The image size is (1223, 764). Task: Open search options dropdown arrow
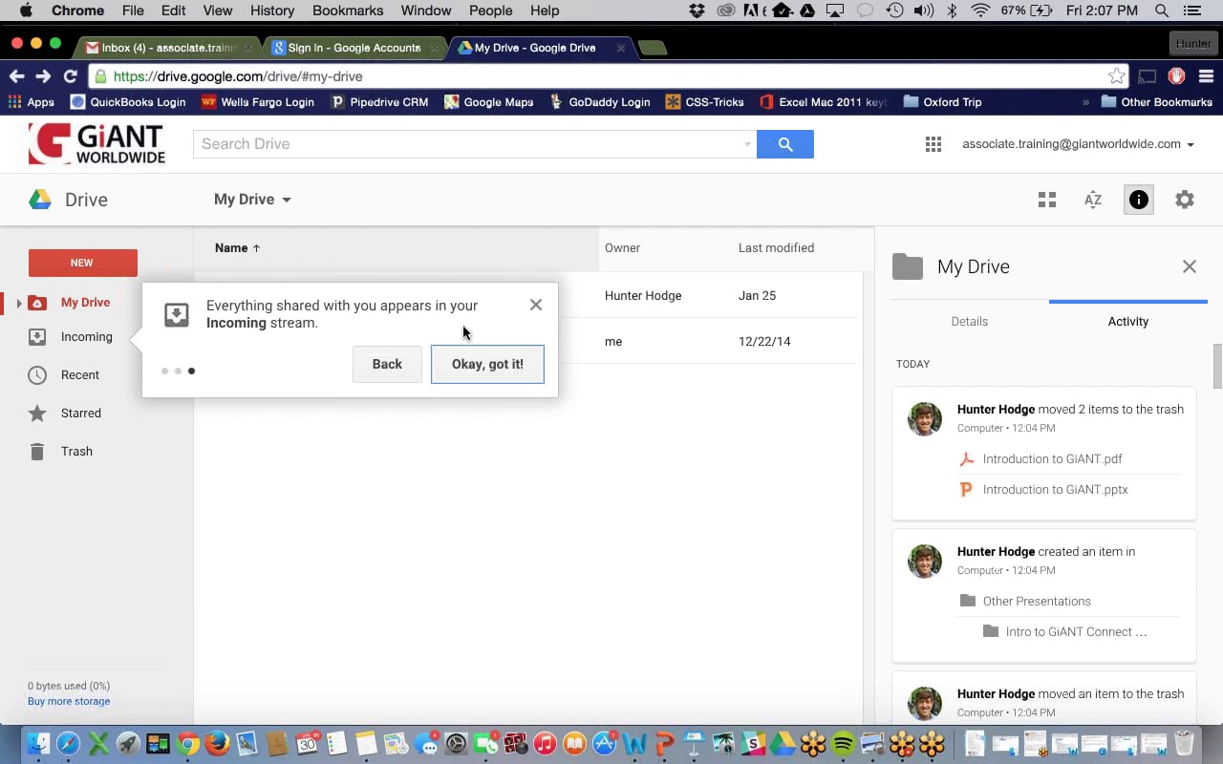pos(747,144)
